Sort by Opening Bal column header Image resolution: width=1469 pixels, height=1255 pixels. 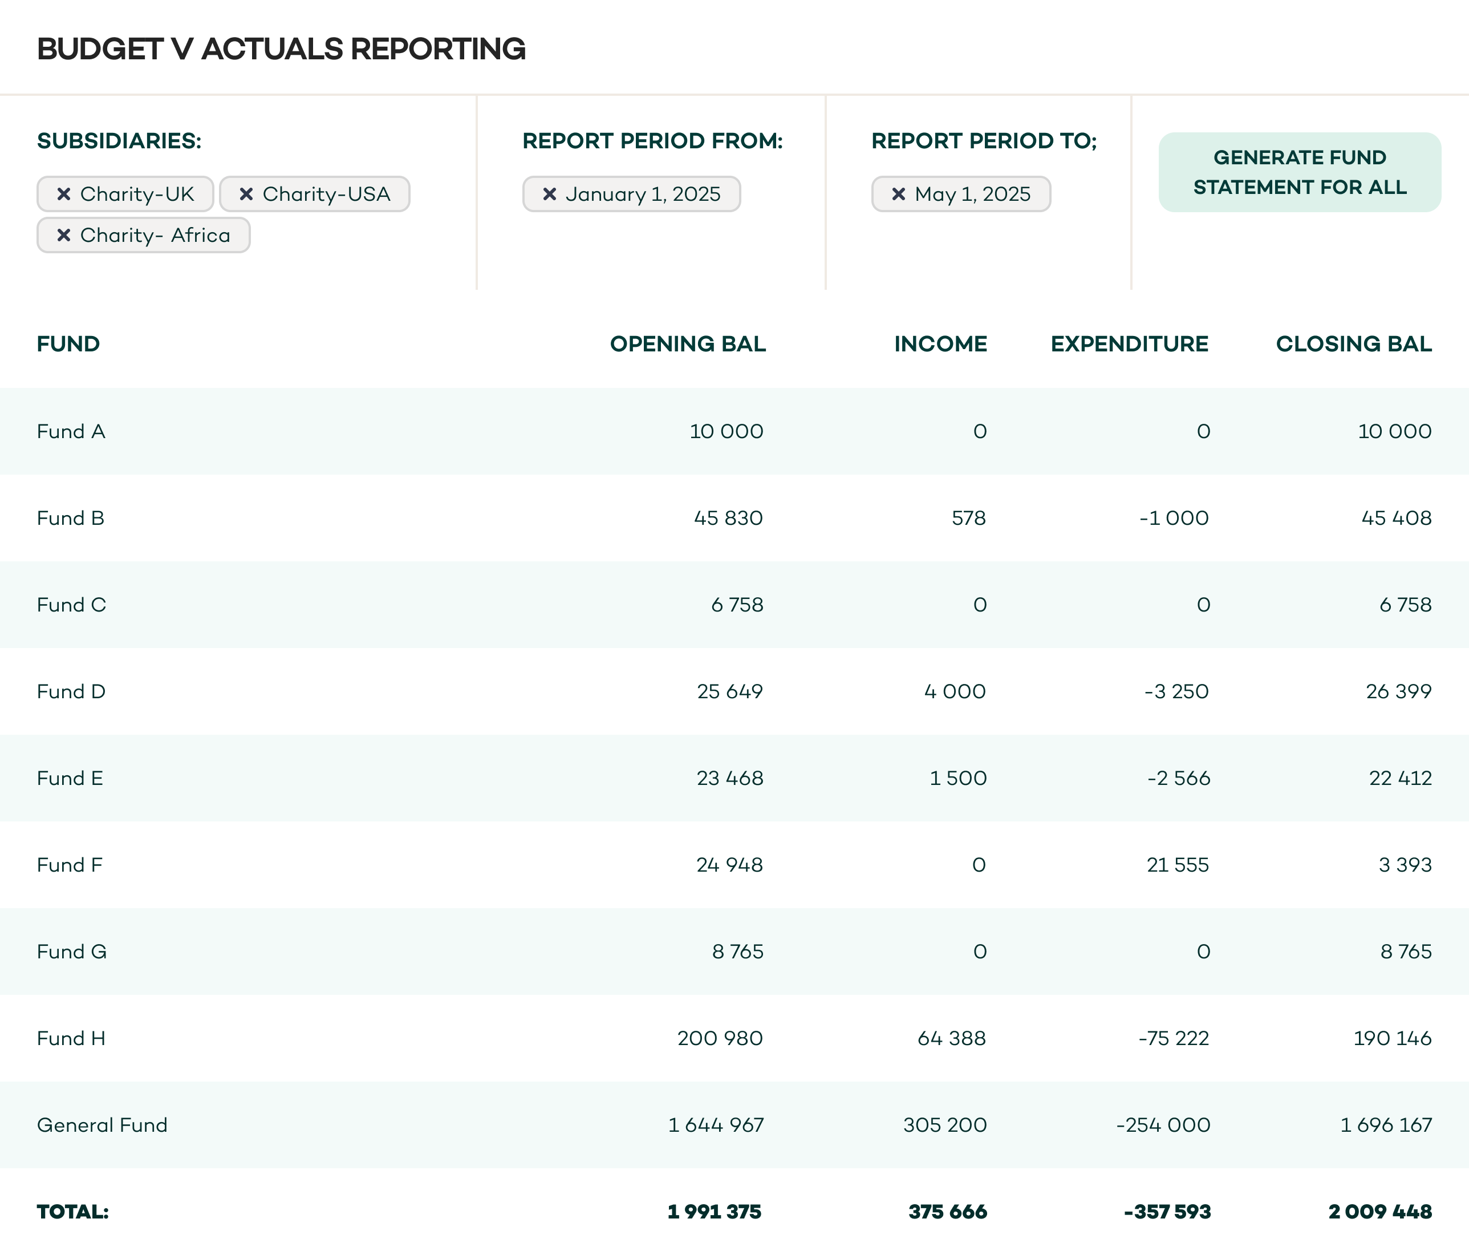[687, 344]
